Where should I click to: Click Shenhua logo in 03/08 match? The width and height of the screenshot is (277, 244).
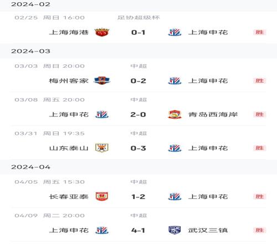click(x=102, y=114)
